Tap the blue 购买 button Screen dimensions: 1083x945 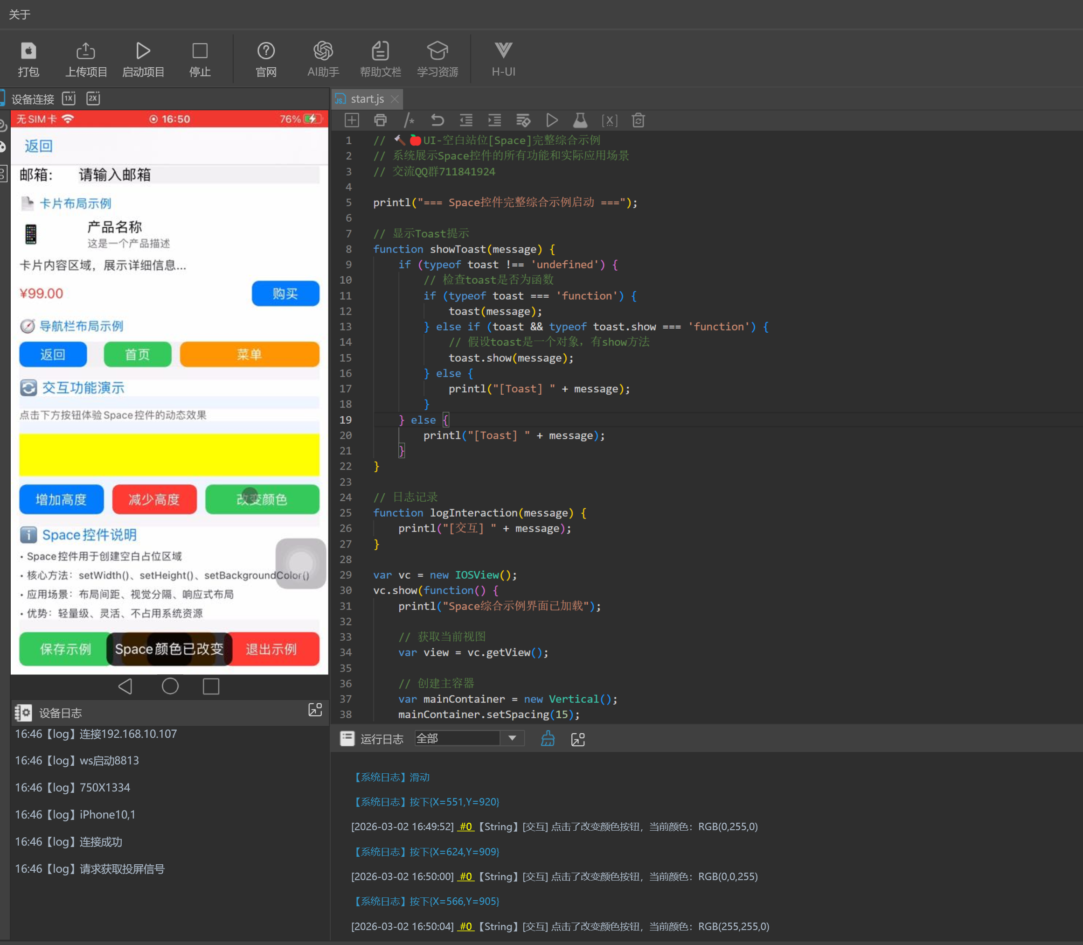pos(285,294)
